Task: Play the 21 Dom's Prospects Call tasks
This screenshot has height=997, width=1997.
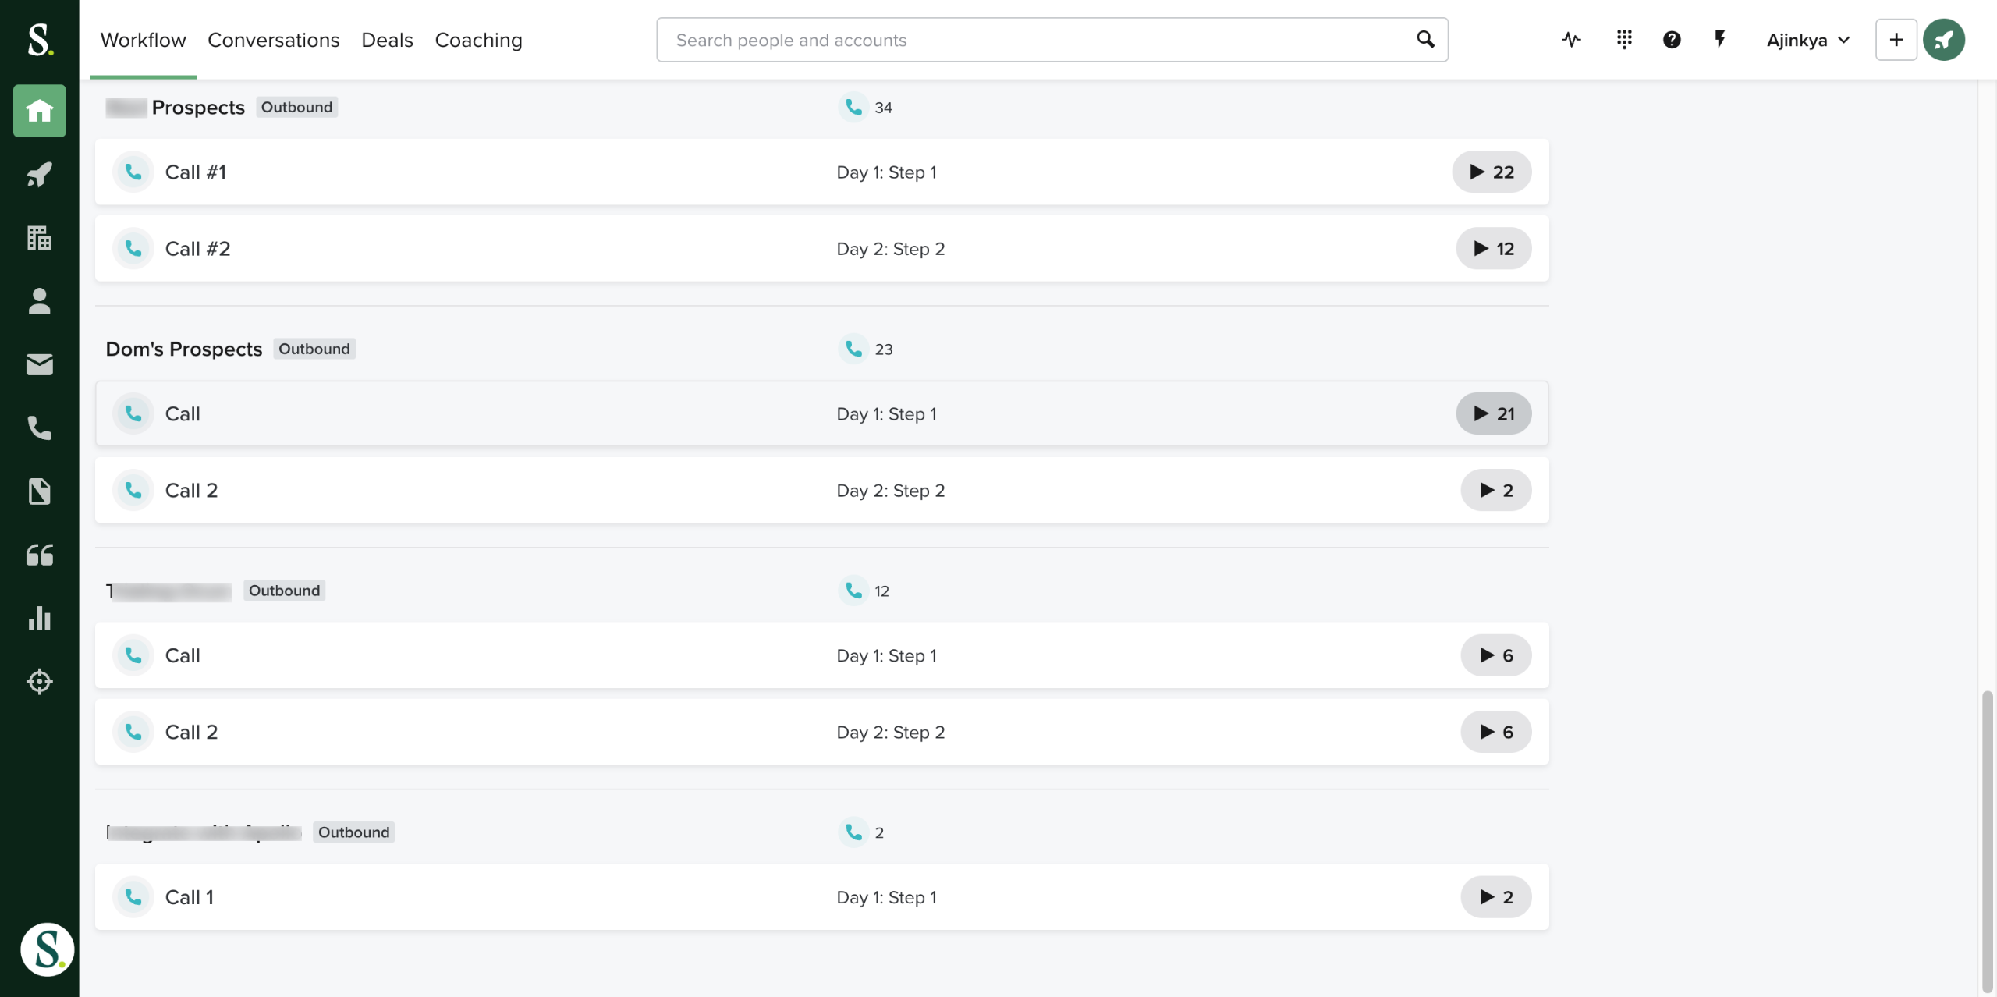Action: 1492,413
